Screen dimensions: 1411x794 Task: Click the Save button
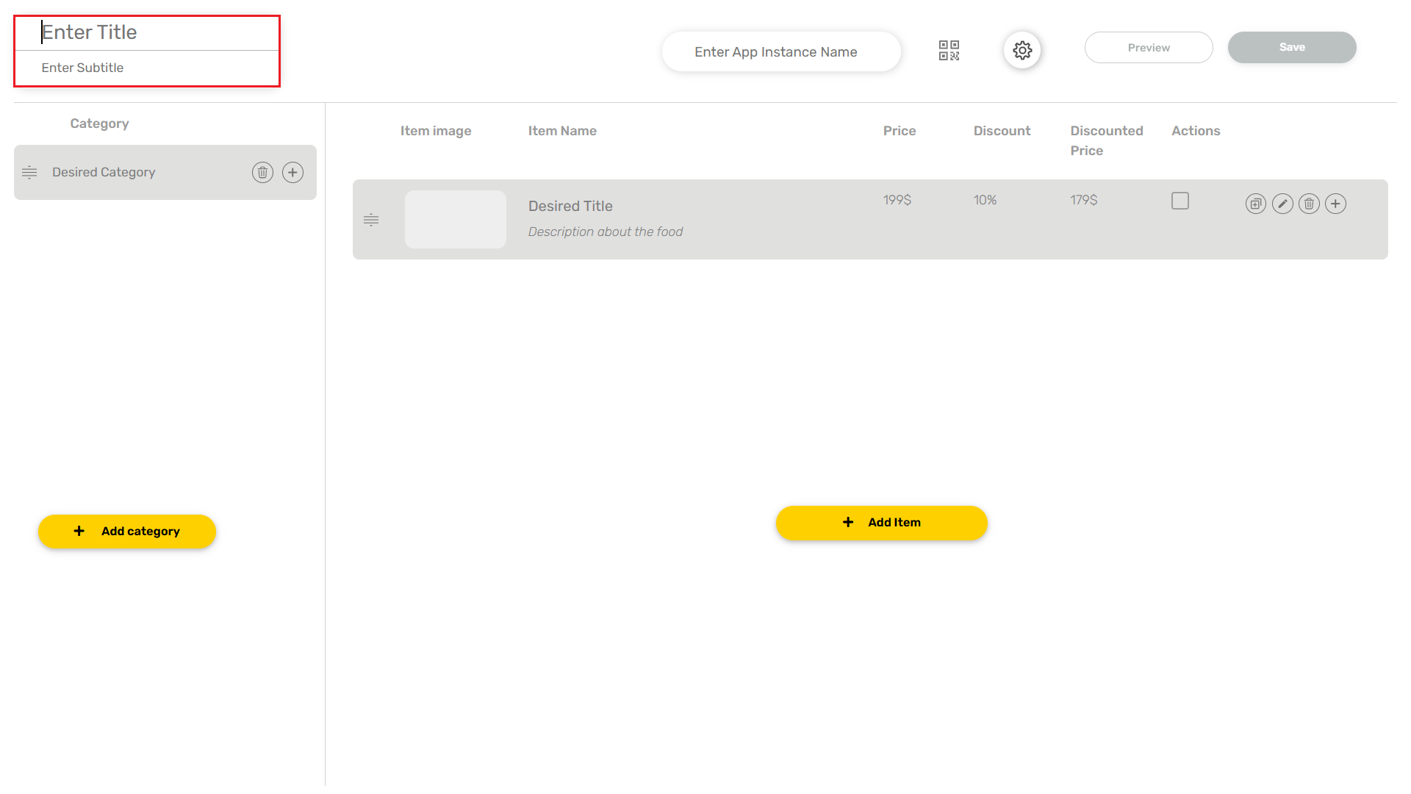(1291, 47)
